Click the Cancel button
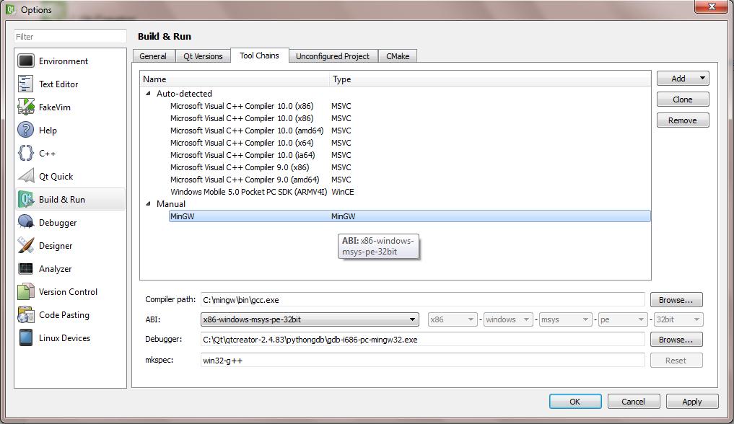The height and width of the screenshot is (424, 734). (x=634, y=402)
